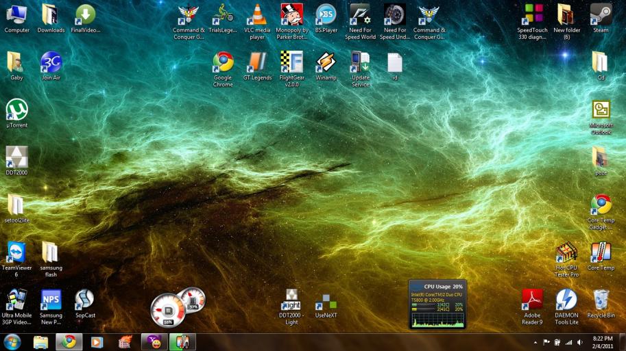Open Steam desktop shortcut
This screenshot has height=351, width=626.
[x=601, y=16]
